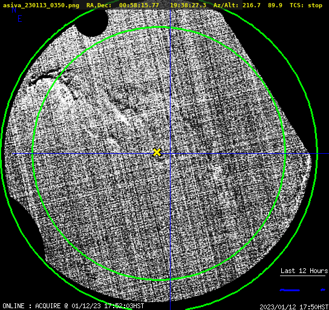Image resolution: width=329 pixels, height=310 pixels.
Task: Click the blue E compass letter
Action: [x=20, y=19]
